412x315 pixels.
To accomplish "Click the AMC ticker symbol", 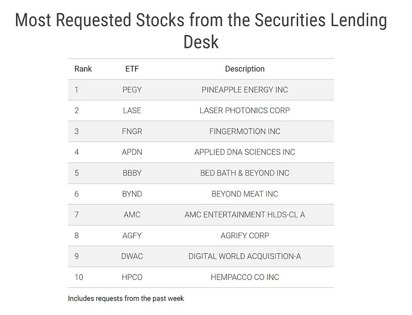I will point(132,215).
